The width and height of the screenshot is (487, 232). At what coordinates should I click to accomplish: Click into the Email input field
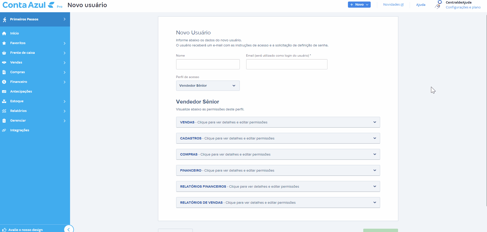pyautogui.click(x=287, y=64)
